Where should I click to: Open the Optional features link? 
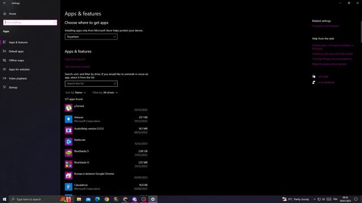(75, 59)
